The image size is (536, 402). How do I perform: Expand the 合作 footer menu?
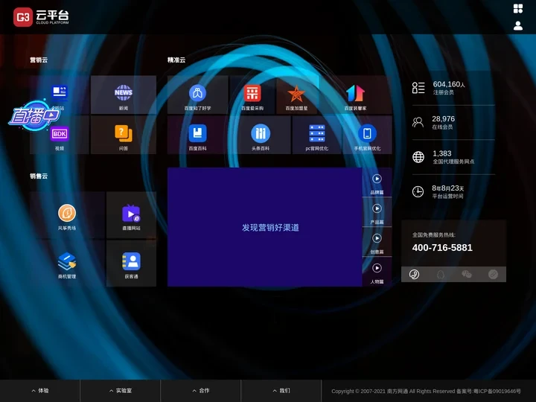coord(201,391)
